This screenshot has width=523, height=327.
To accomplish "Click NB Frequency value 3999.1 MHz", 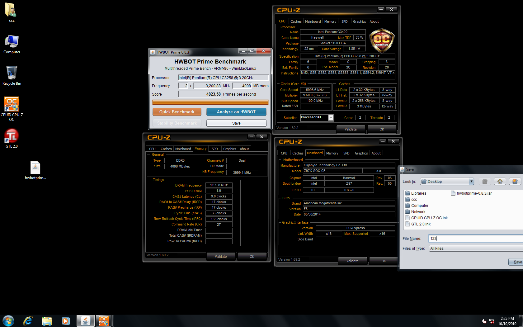I will 242,173.
